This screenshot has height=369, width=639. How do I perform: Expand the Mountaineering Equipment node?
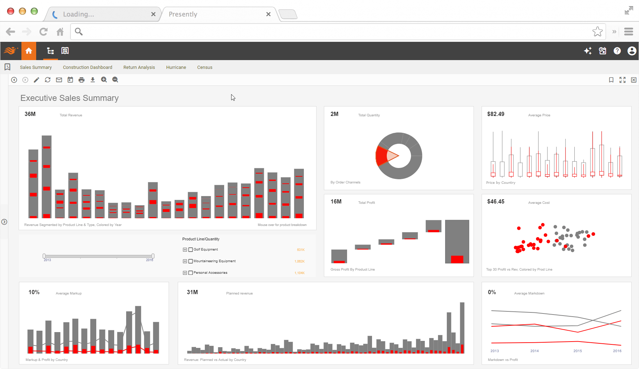[x=185, y=261]
